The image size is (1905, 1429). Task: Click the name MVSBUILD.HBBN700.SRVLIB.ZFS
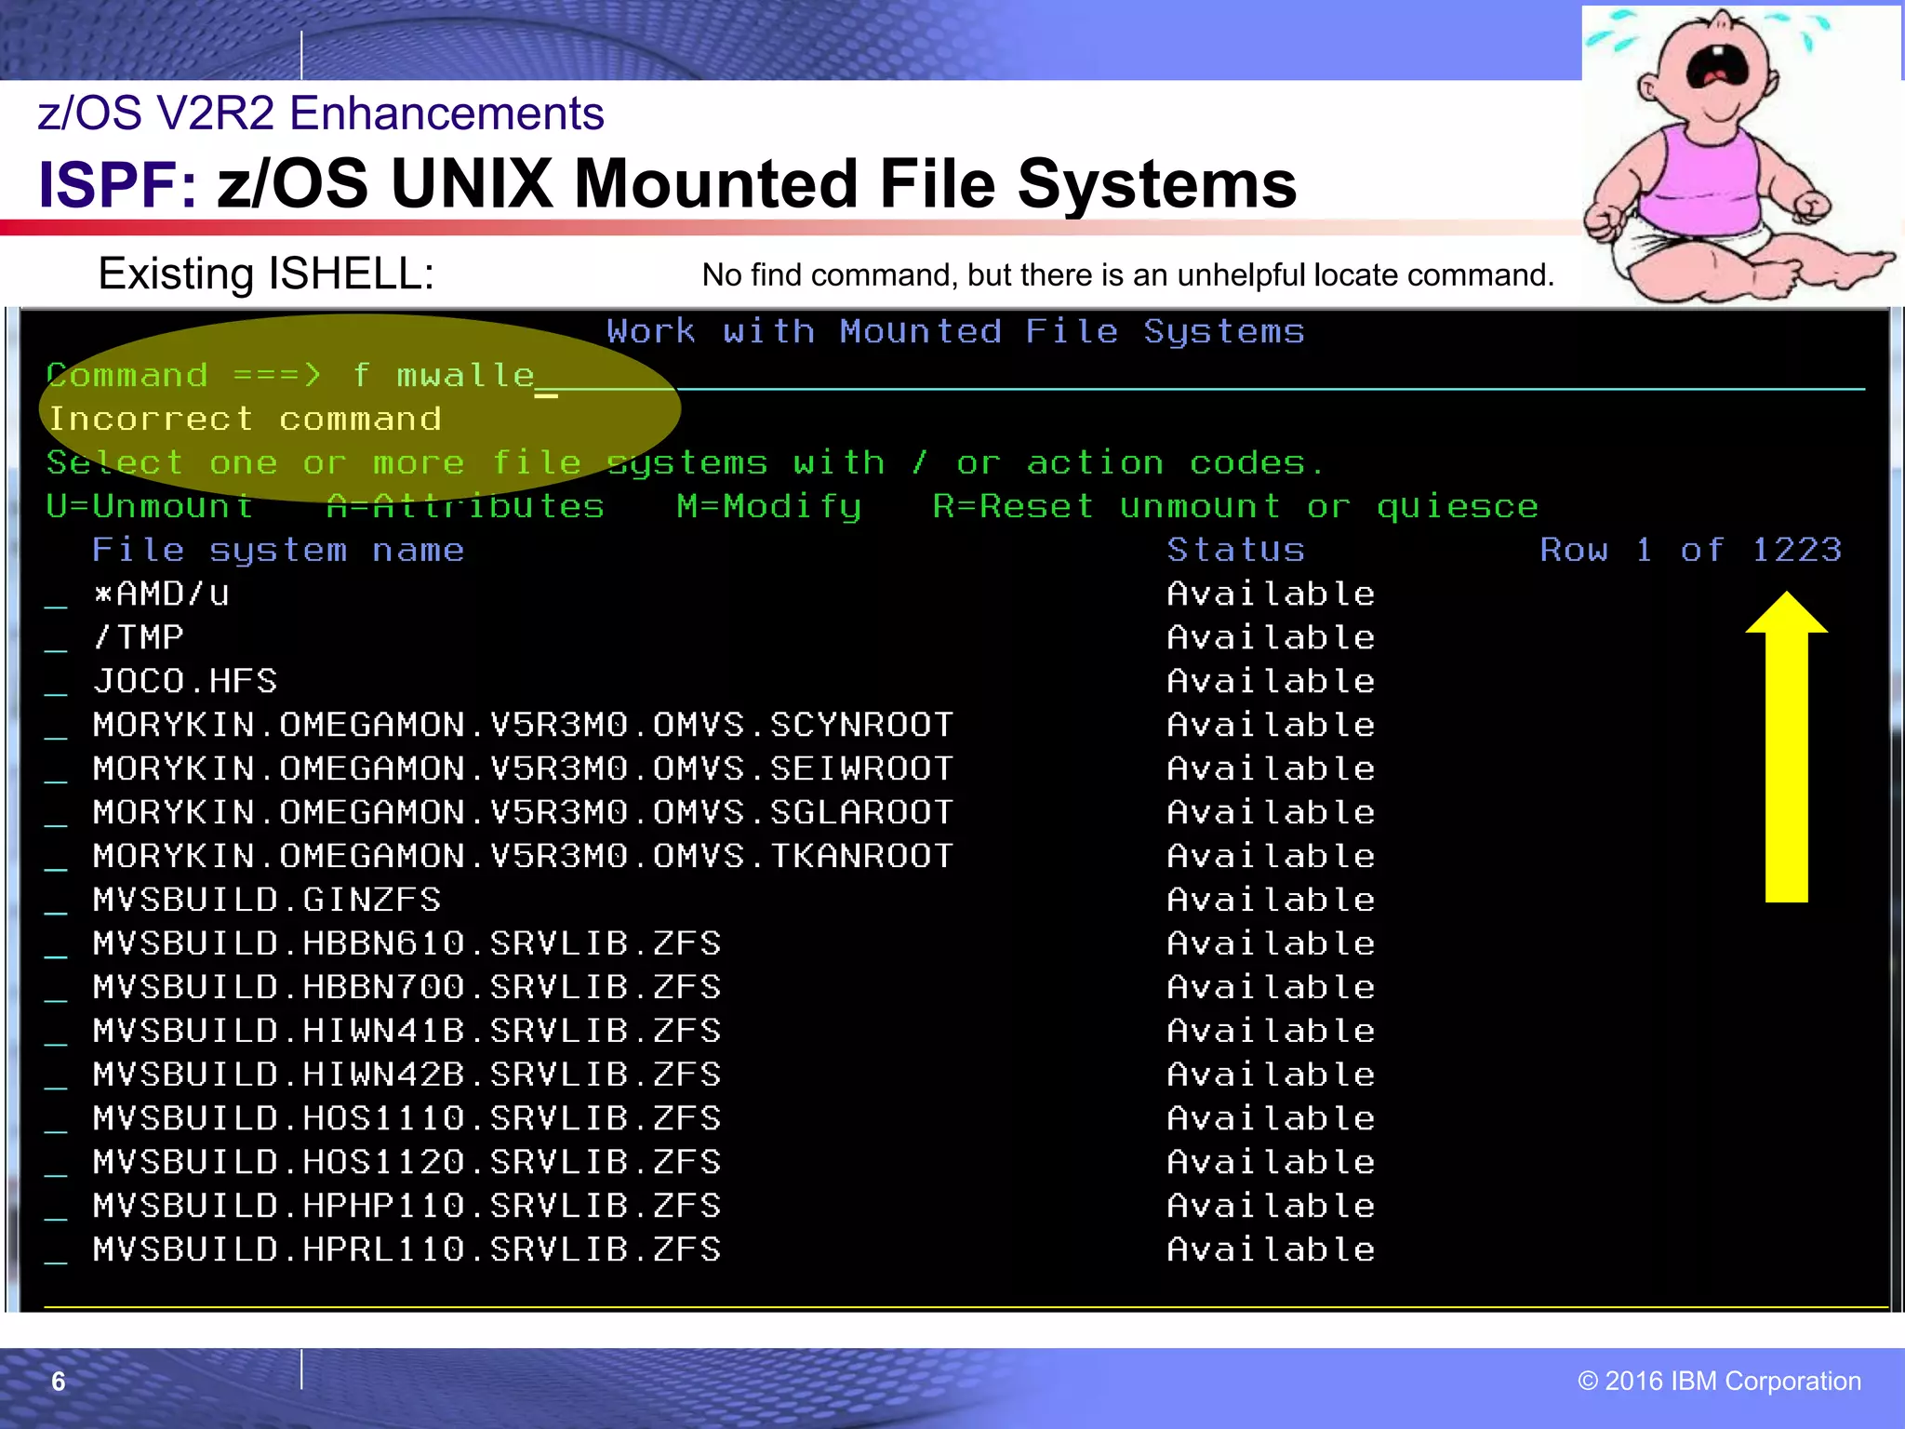[x=406, y=987]
